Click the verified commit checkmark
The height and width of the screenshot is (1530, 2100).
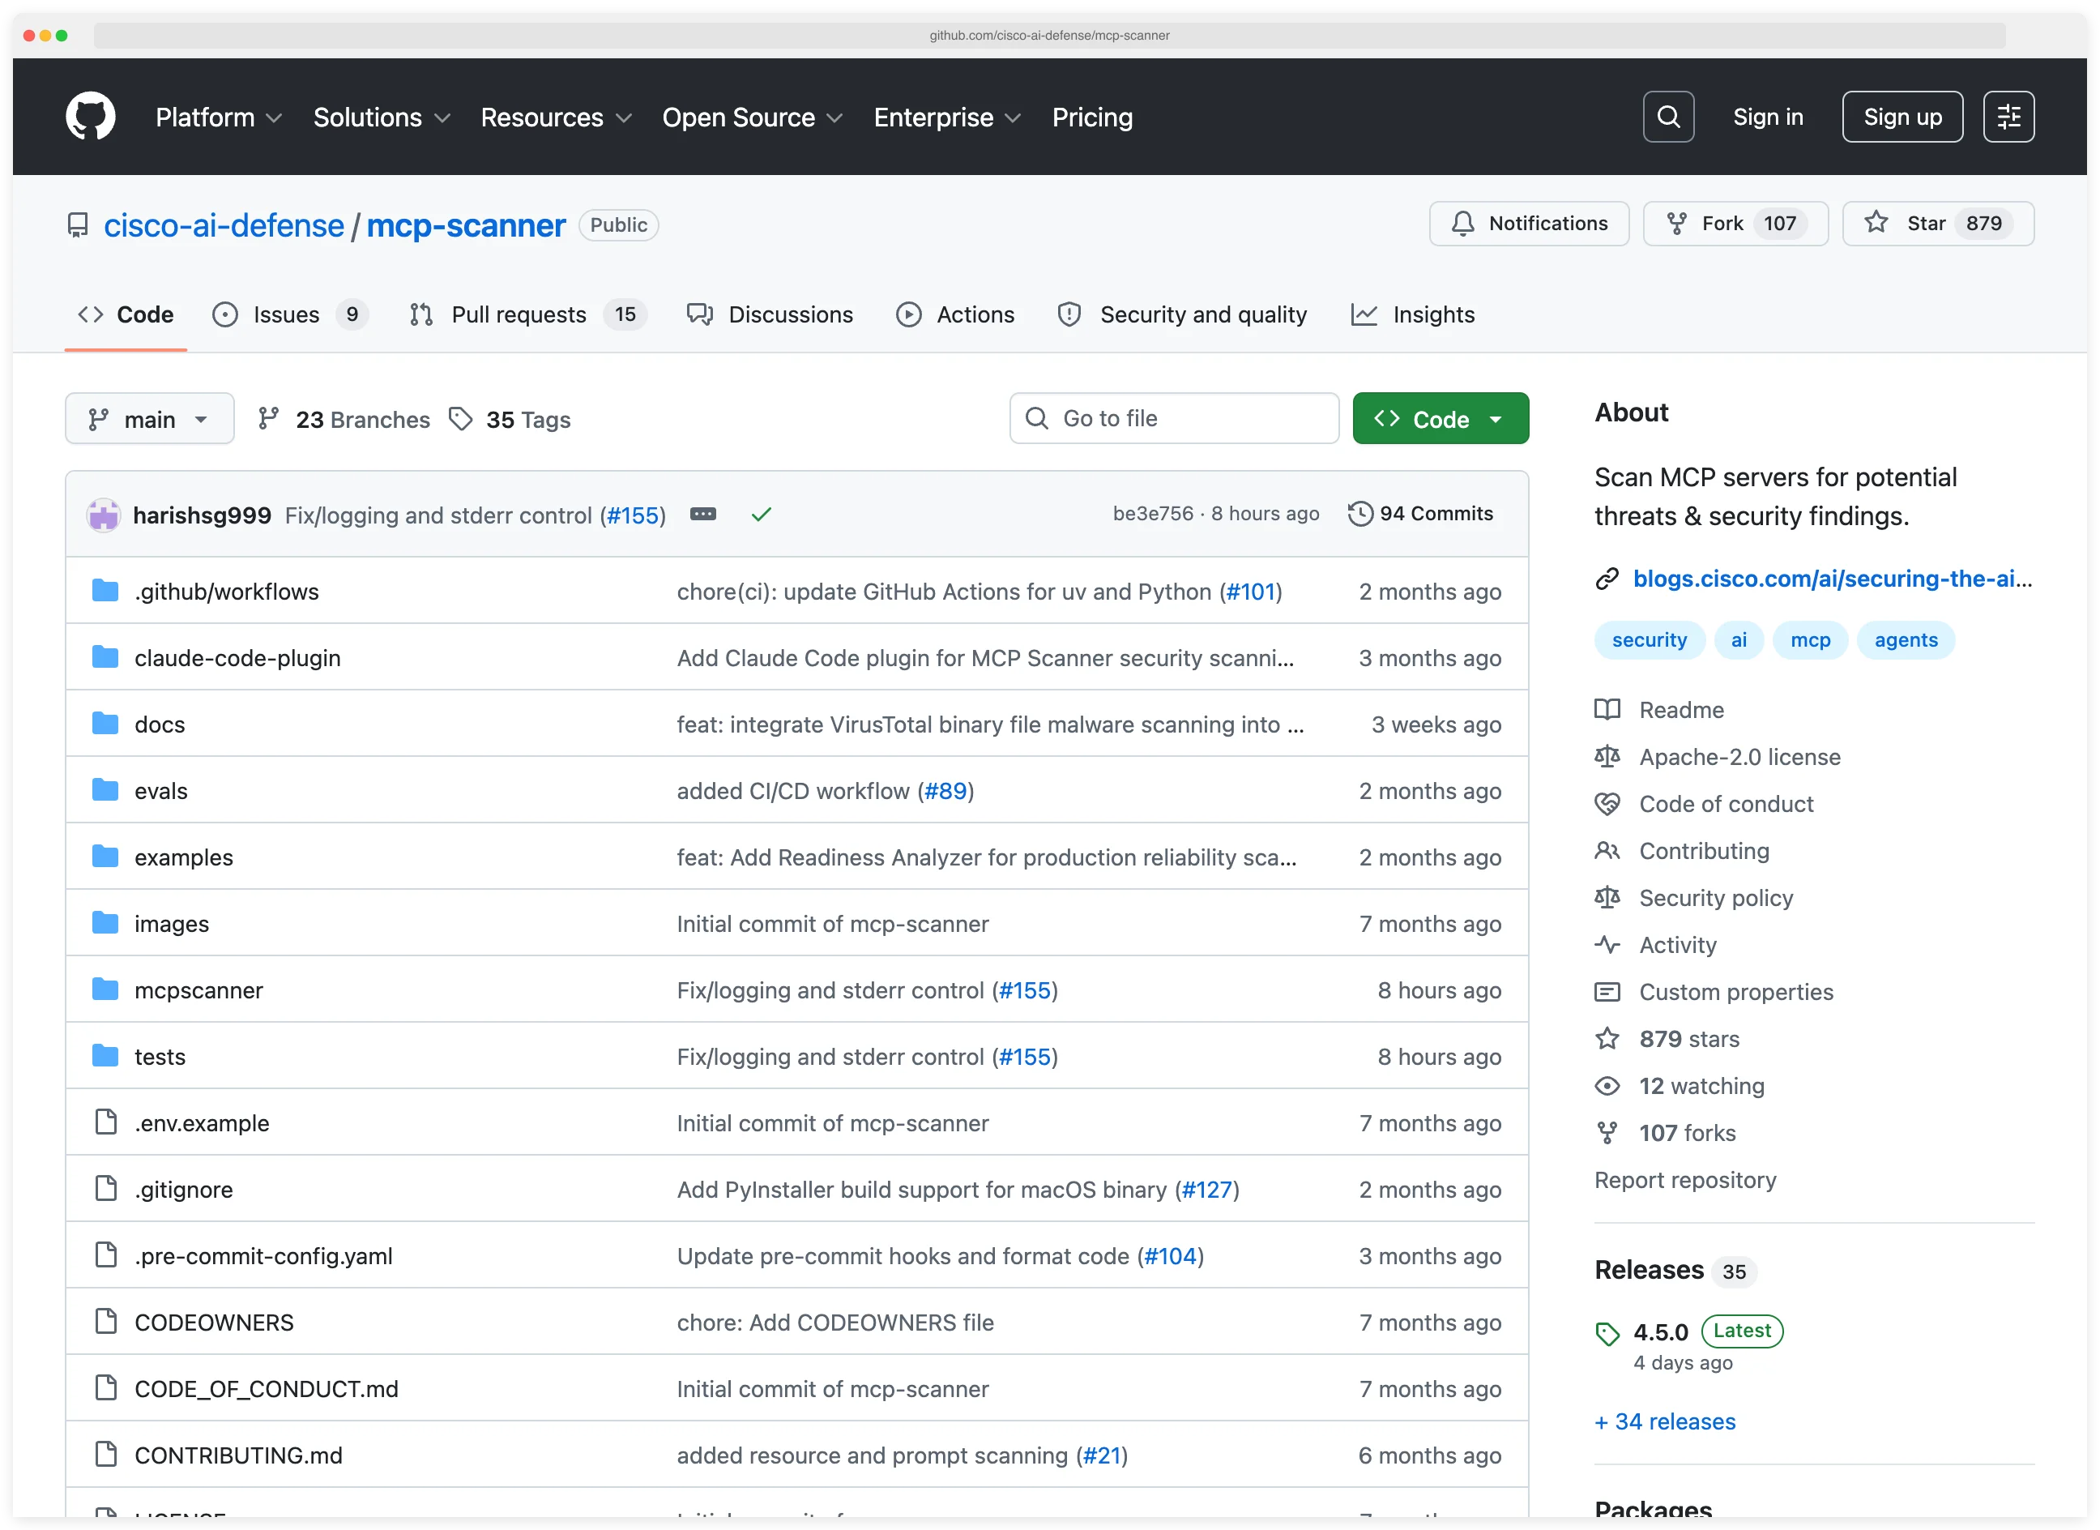coord(761,514)
